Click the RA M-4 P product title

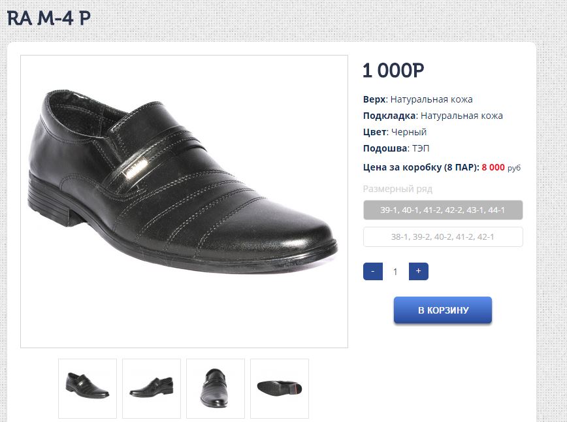pyautogui.click(x=49, y=18)
